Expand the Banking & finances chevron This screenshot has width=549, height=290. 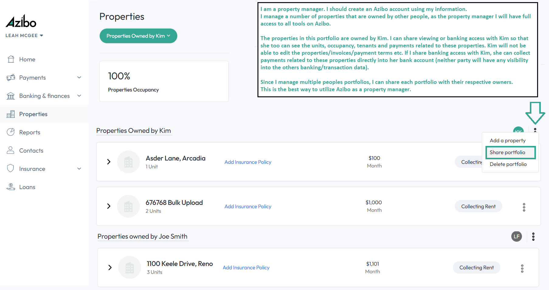tap(79, 96)
